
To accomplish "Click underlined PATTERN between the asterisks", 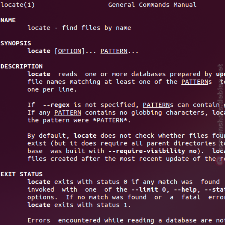I will click(110, 120).
